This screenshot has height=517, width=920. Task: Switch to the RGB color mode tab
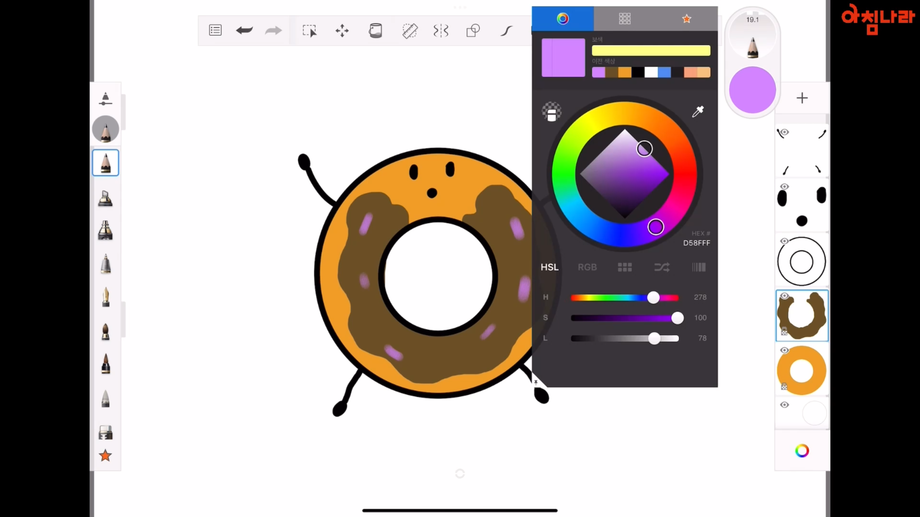(587, 267)
